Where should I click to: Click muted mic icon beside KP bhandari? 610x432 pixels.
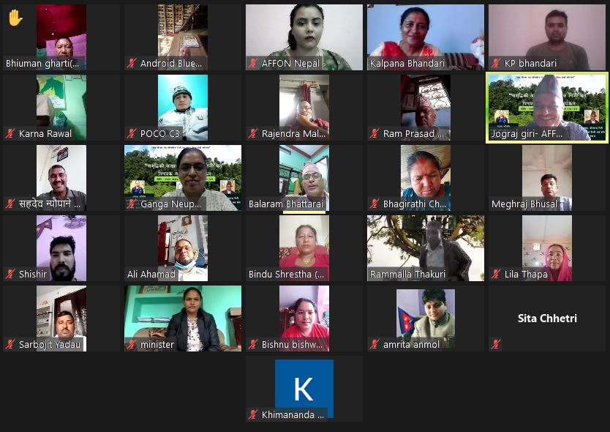(496, 63)
